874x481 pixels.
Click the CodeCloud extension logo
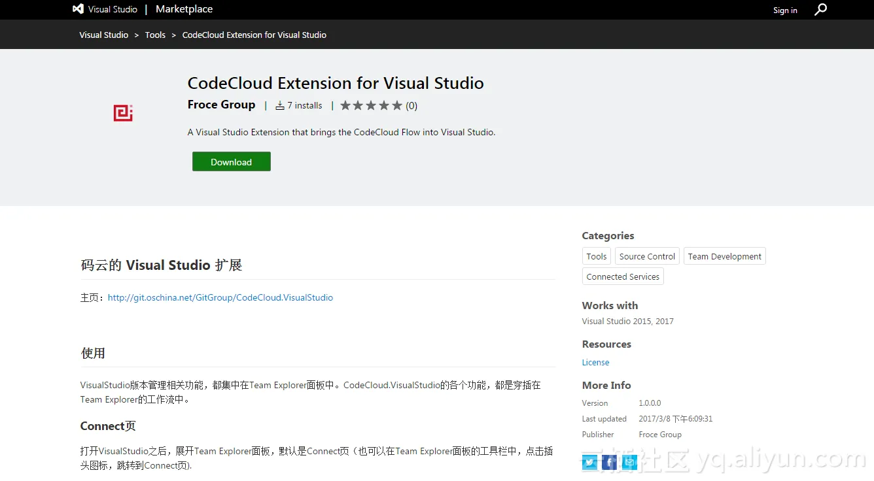tap(123, 113)
